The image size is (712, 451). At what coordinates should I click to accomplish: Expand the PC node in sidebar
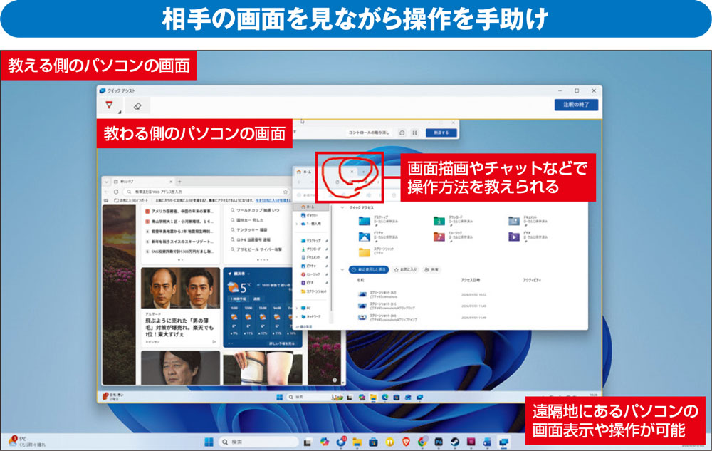pos(297,308)
